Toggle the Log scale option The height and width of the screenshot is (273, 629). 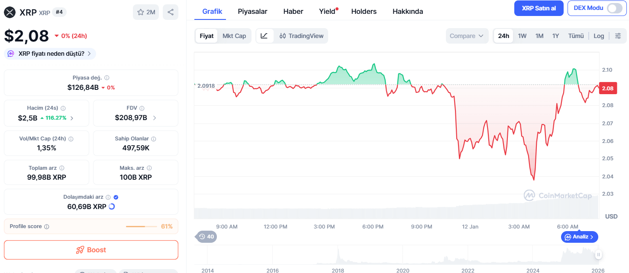tap(599, 36)
